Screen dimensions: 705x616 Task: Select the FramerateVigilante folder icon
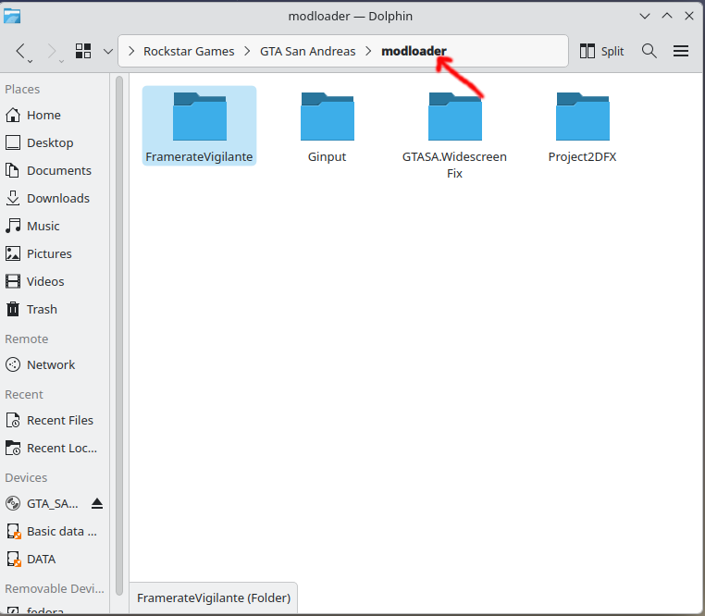[200, 117]
